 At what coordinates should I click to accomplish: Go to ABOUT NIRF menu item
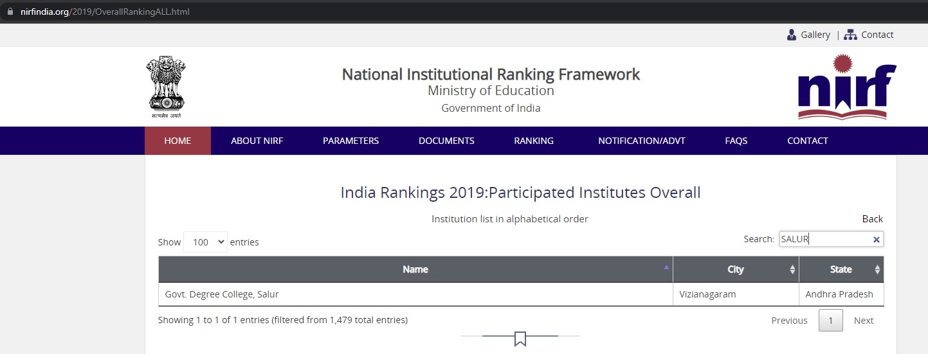click(x=257, y=141)
